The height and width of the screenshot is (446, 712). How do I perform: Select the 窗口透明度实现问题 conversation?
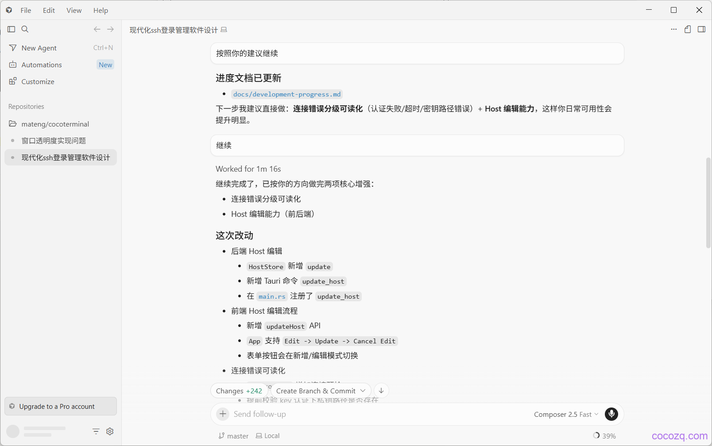click(61, 141)
